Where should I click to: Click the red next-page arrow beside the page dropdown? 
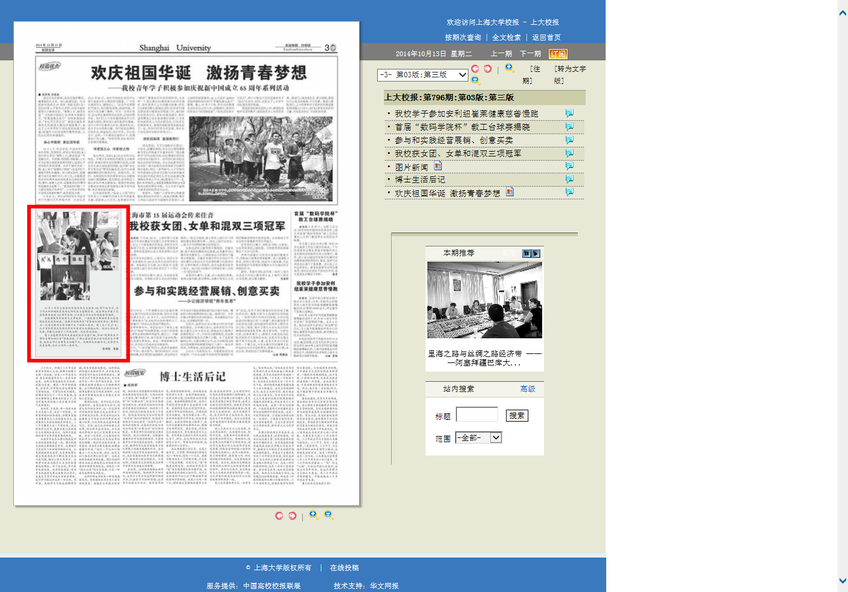coord(488,69)
